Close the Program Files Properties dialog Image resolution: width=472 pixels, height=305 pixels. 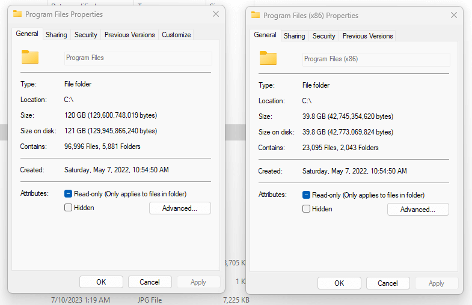pos(216,14)
